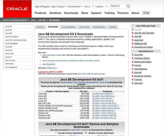Click Java Developer Newsletter link
Viewport: 164px width, 136px height.
point(54,55)
